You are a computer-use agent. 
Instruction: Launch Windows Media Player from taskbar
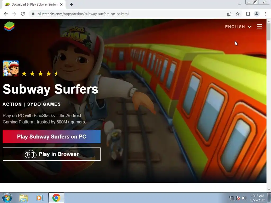(x=40, y=198)
